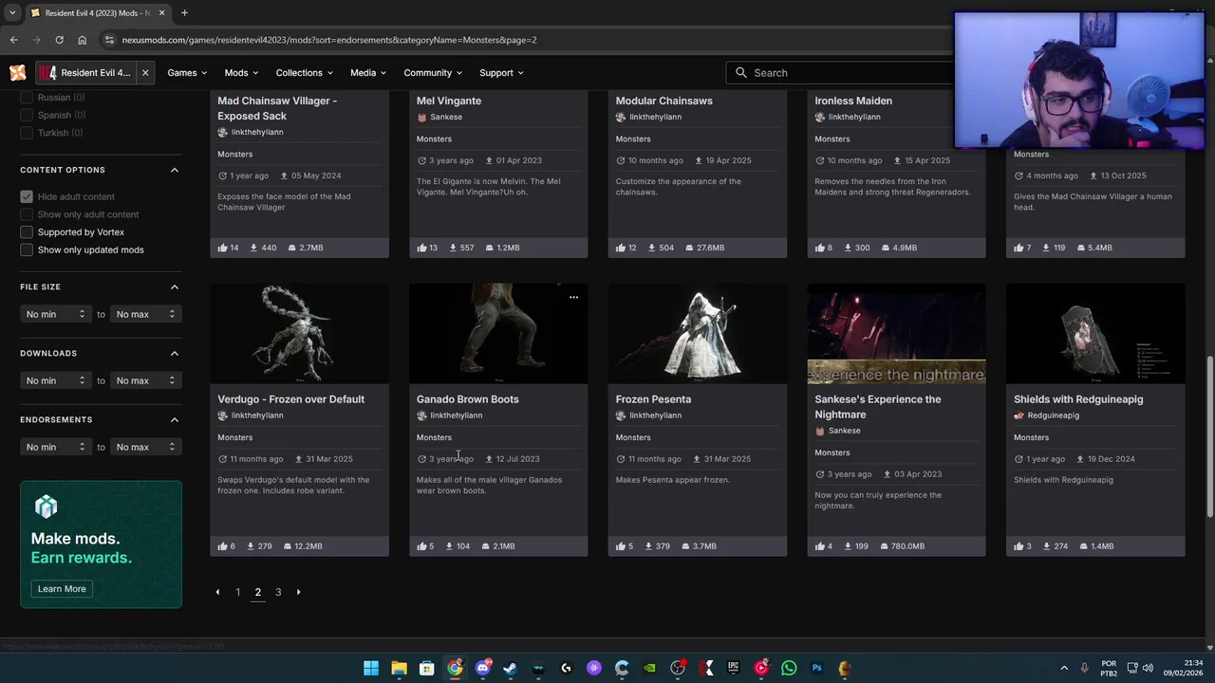The height and width of the screenshot is (683, 1215).
Task: Open File Explorer from taskbar
Action: point(399,668)
